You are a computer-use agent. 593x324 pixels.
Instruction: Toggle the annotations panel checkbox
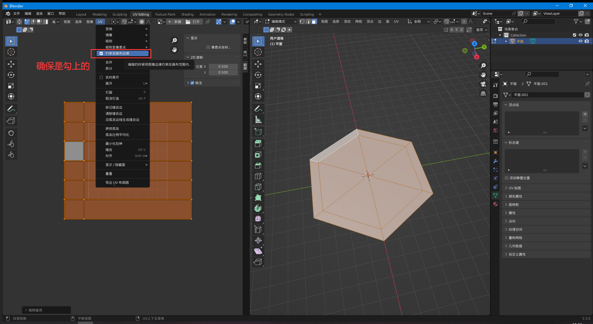pyautogui.click(x=192, y=83)
